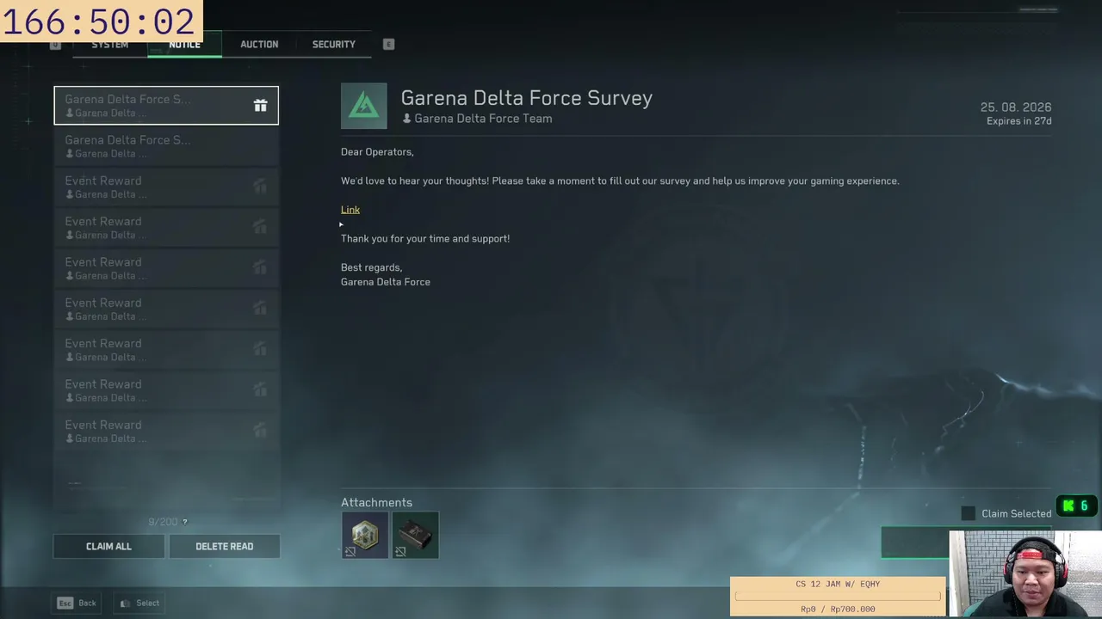The width and height of the screenshot is (1102, 619).
Task: Click the 'Expires in 27d' text
Action: [1019, 121]
